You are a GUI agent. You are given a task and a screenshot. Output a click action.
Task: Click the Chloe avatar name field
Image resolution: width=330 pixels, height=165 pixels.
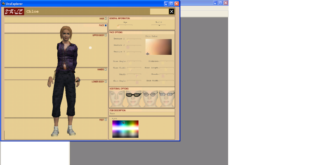(33, 12)
